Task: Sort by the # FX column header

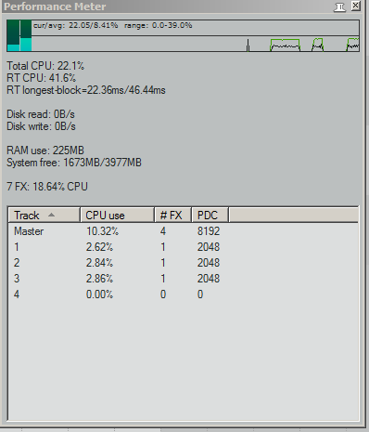Action: (172, 215)
